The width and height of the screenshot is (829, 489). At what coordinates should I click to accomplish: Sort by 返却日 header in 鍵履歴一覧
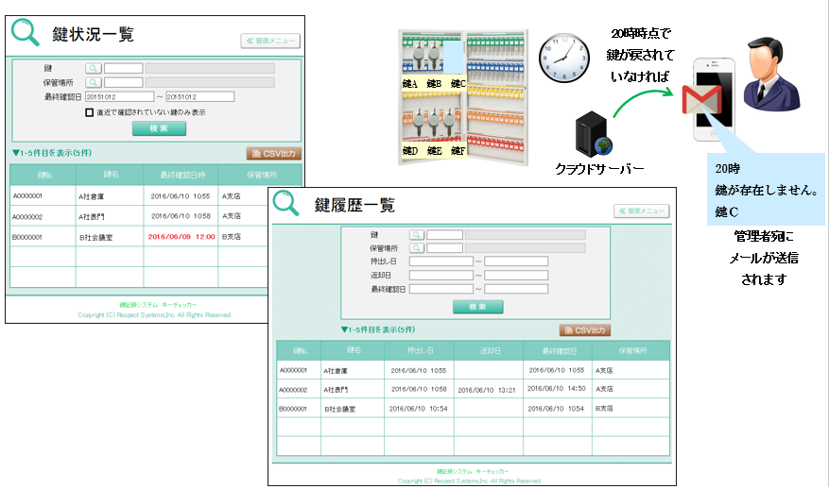(x=489, y=350)
